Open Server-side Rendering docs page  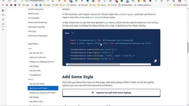[37, 22]
